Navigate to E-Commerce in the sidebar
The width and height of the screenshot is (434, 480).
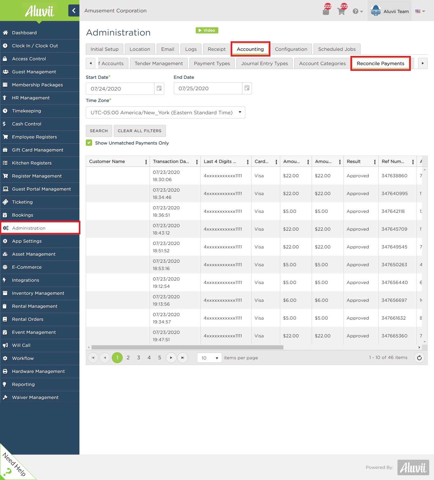tap(26, 267)
